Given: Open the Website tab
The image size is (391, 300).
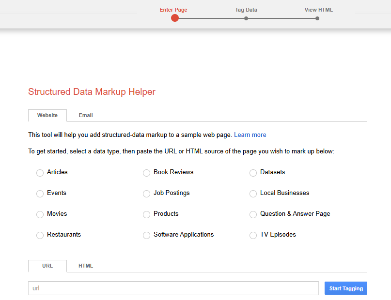Looking at the screenshot, I should 47,115.
